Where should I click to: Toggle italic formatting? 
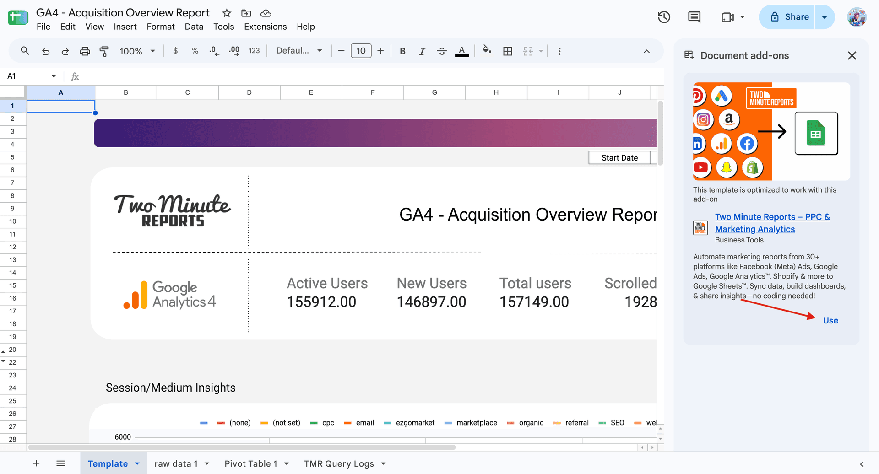tap(422, 51)
